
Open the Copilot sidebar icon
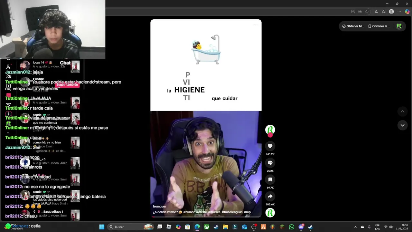click(x=407, y=12)
